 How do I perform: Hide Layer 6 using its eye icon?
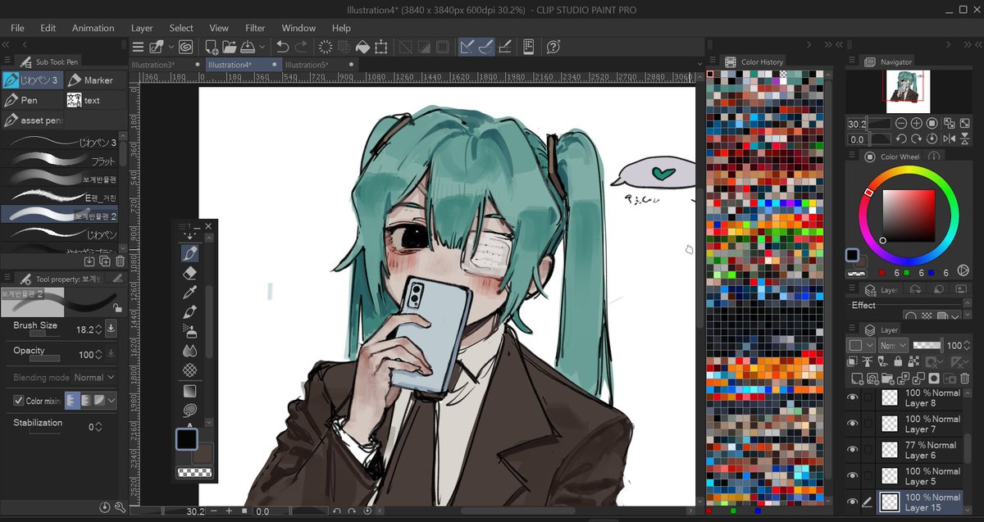(x=853, y=450)
